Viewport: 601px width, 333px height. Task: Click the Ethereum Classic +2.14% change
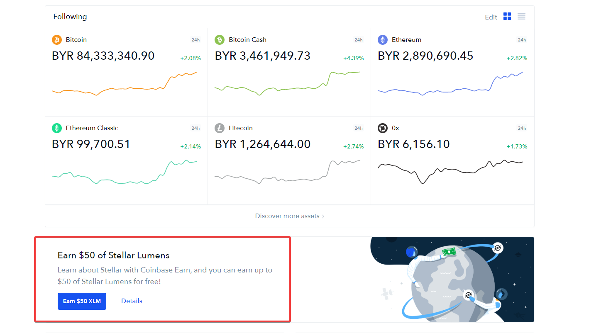pos(191,146)
